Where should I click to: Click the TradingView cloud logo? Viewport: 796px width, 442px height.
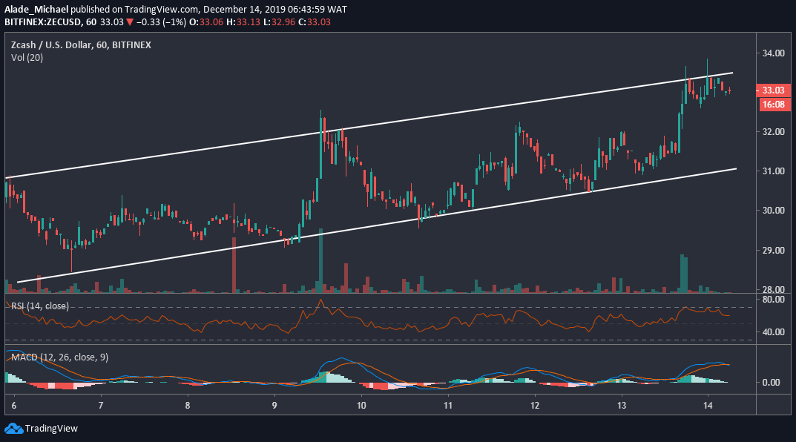[13, 427]
